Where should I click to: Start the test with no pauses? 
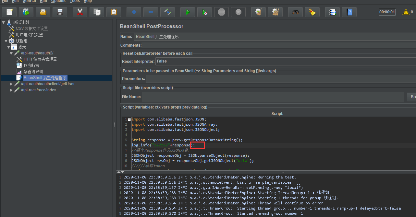204,12
